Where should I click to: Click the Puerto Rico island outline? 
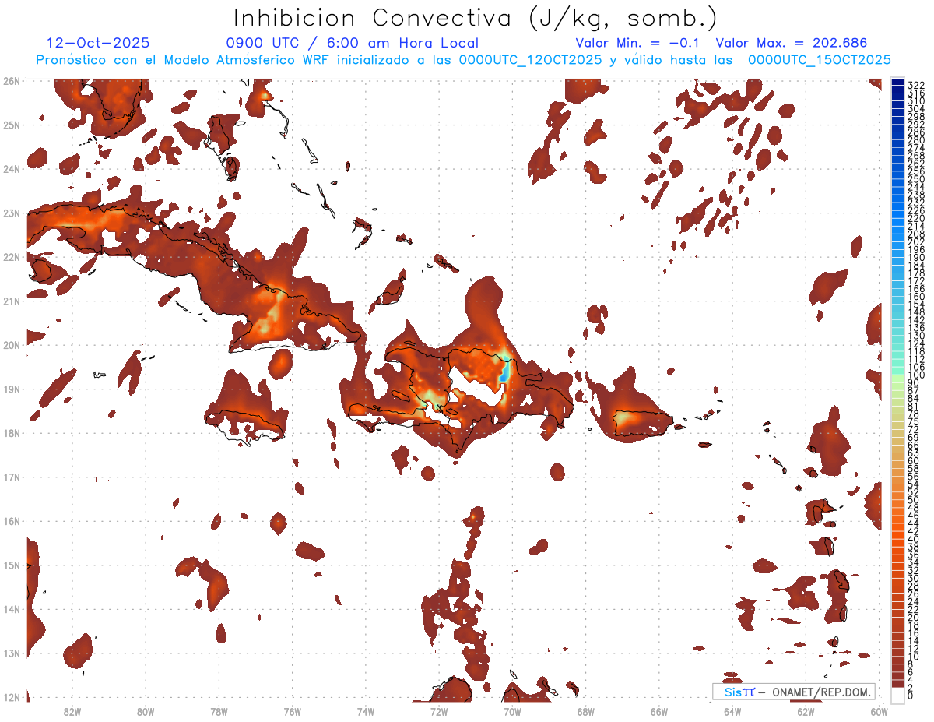[641, 422]
